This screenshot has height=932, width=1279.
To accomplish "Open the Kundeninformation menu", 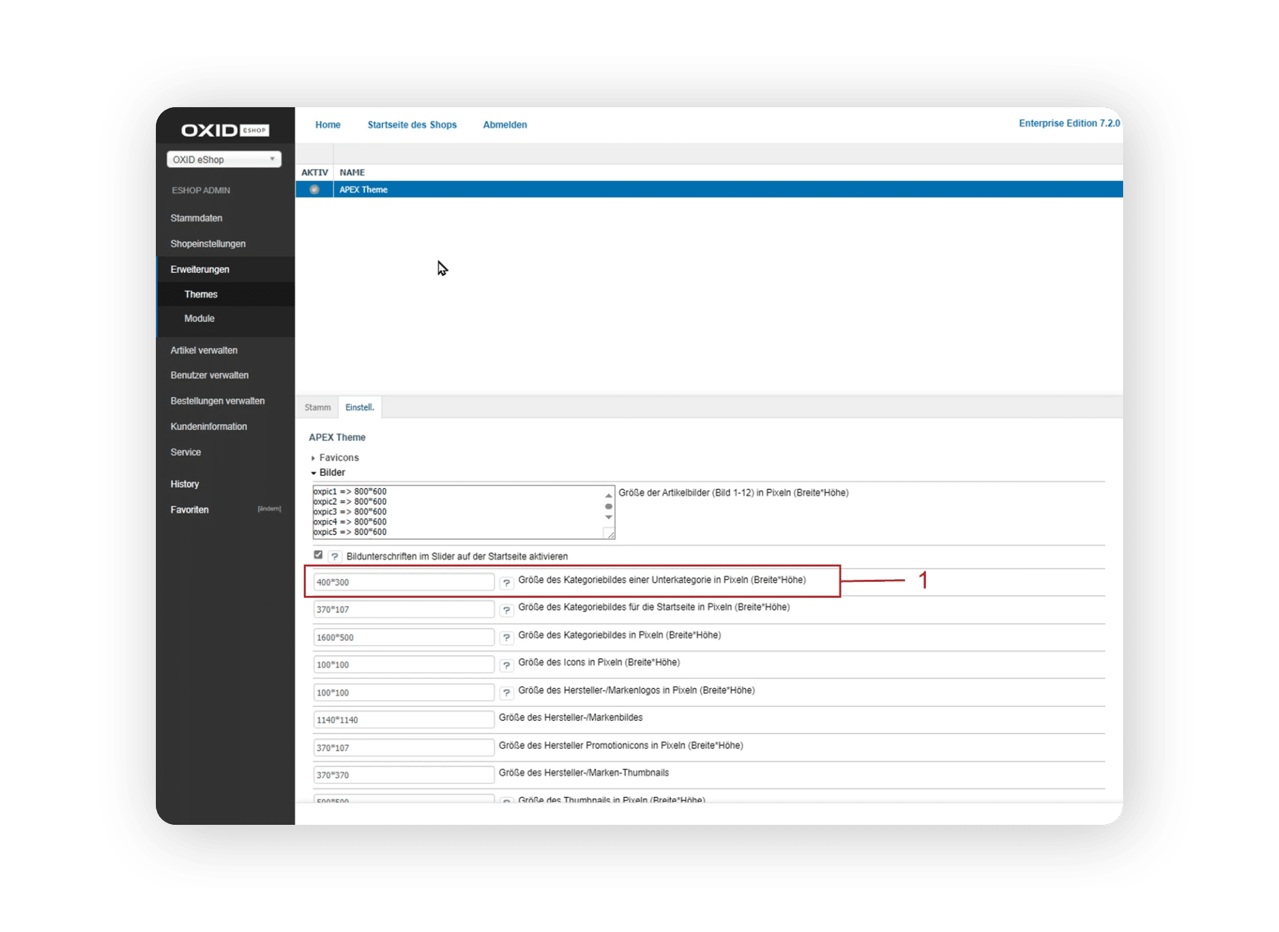I will click(209, 427).
